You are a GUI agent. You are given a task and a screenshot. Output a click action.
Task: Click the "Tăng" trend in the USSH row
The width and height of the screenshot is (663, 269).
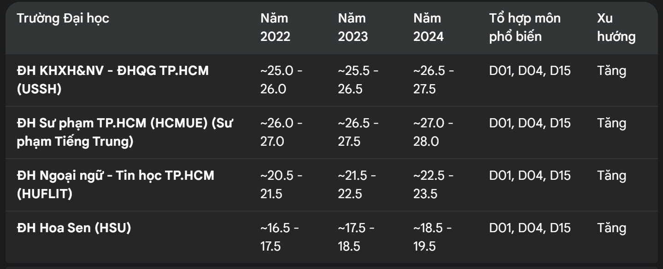tap(612, 71)
